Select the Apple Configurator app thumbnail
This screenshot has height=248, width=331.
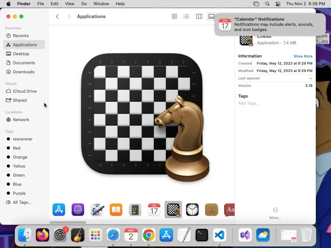point(78,209)
